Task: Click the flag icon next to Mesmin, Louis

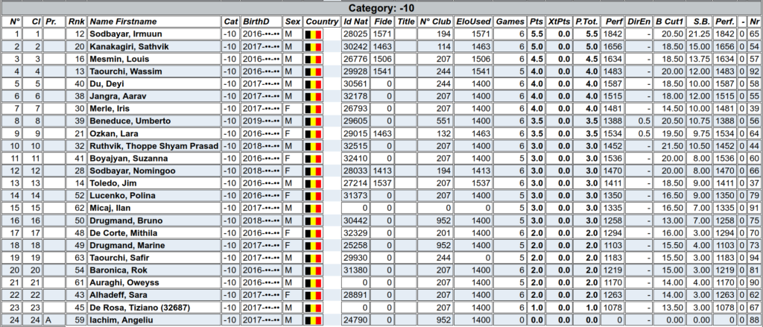Action: point(314,59)
